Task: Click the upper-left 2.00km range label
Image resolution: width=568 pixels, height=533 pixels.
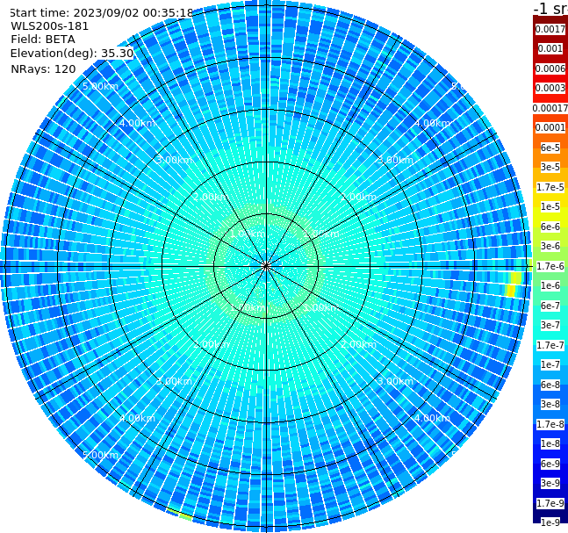Action: coord(212,197)
